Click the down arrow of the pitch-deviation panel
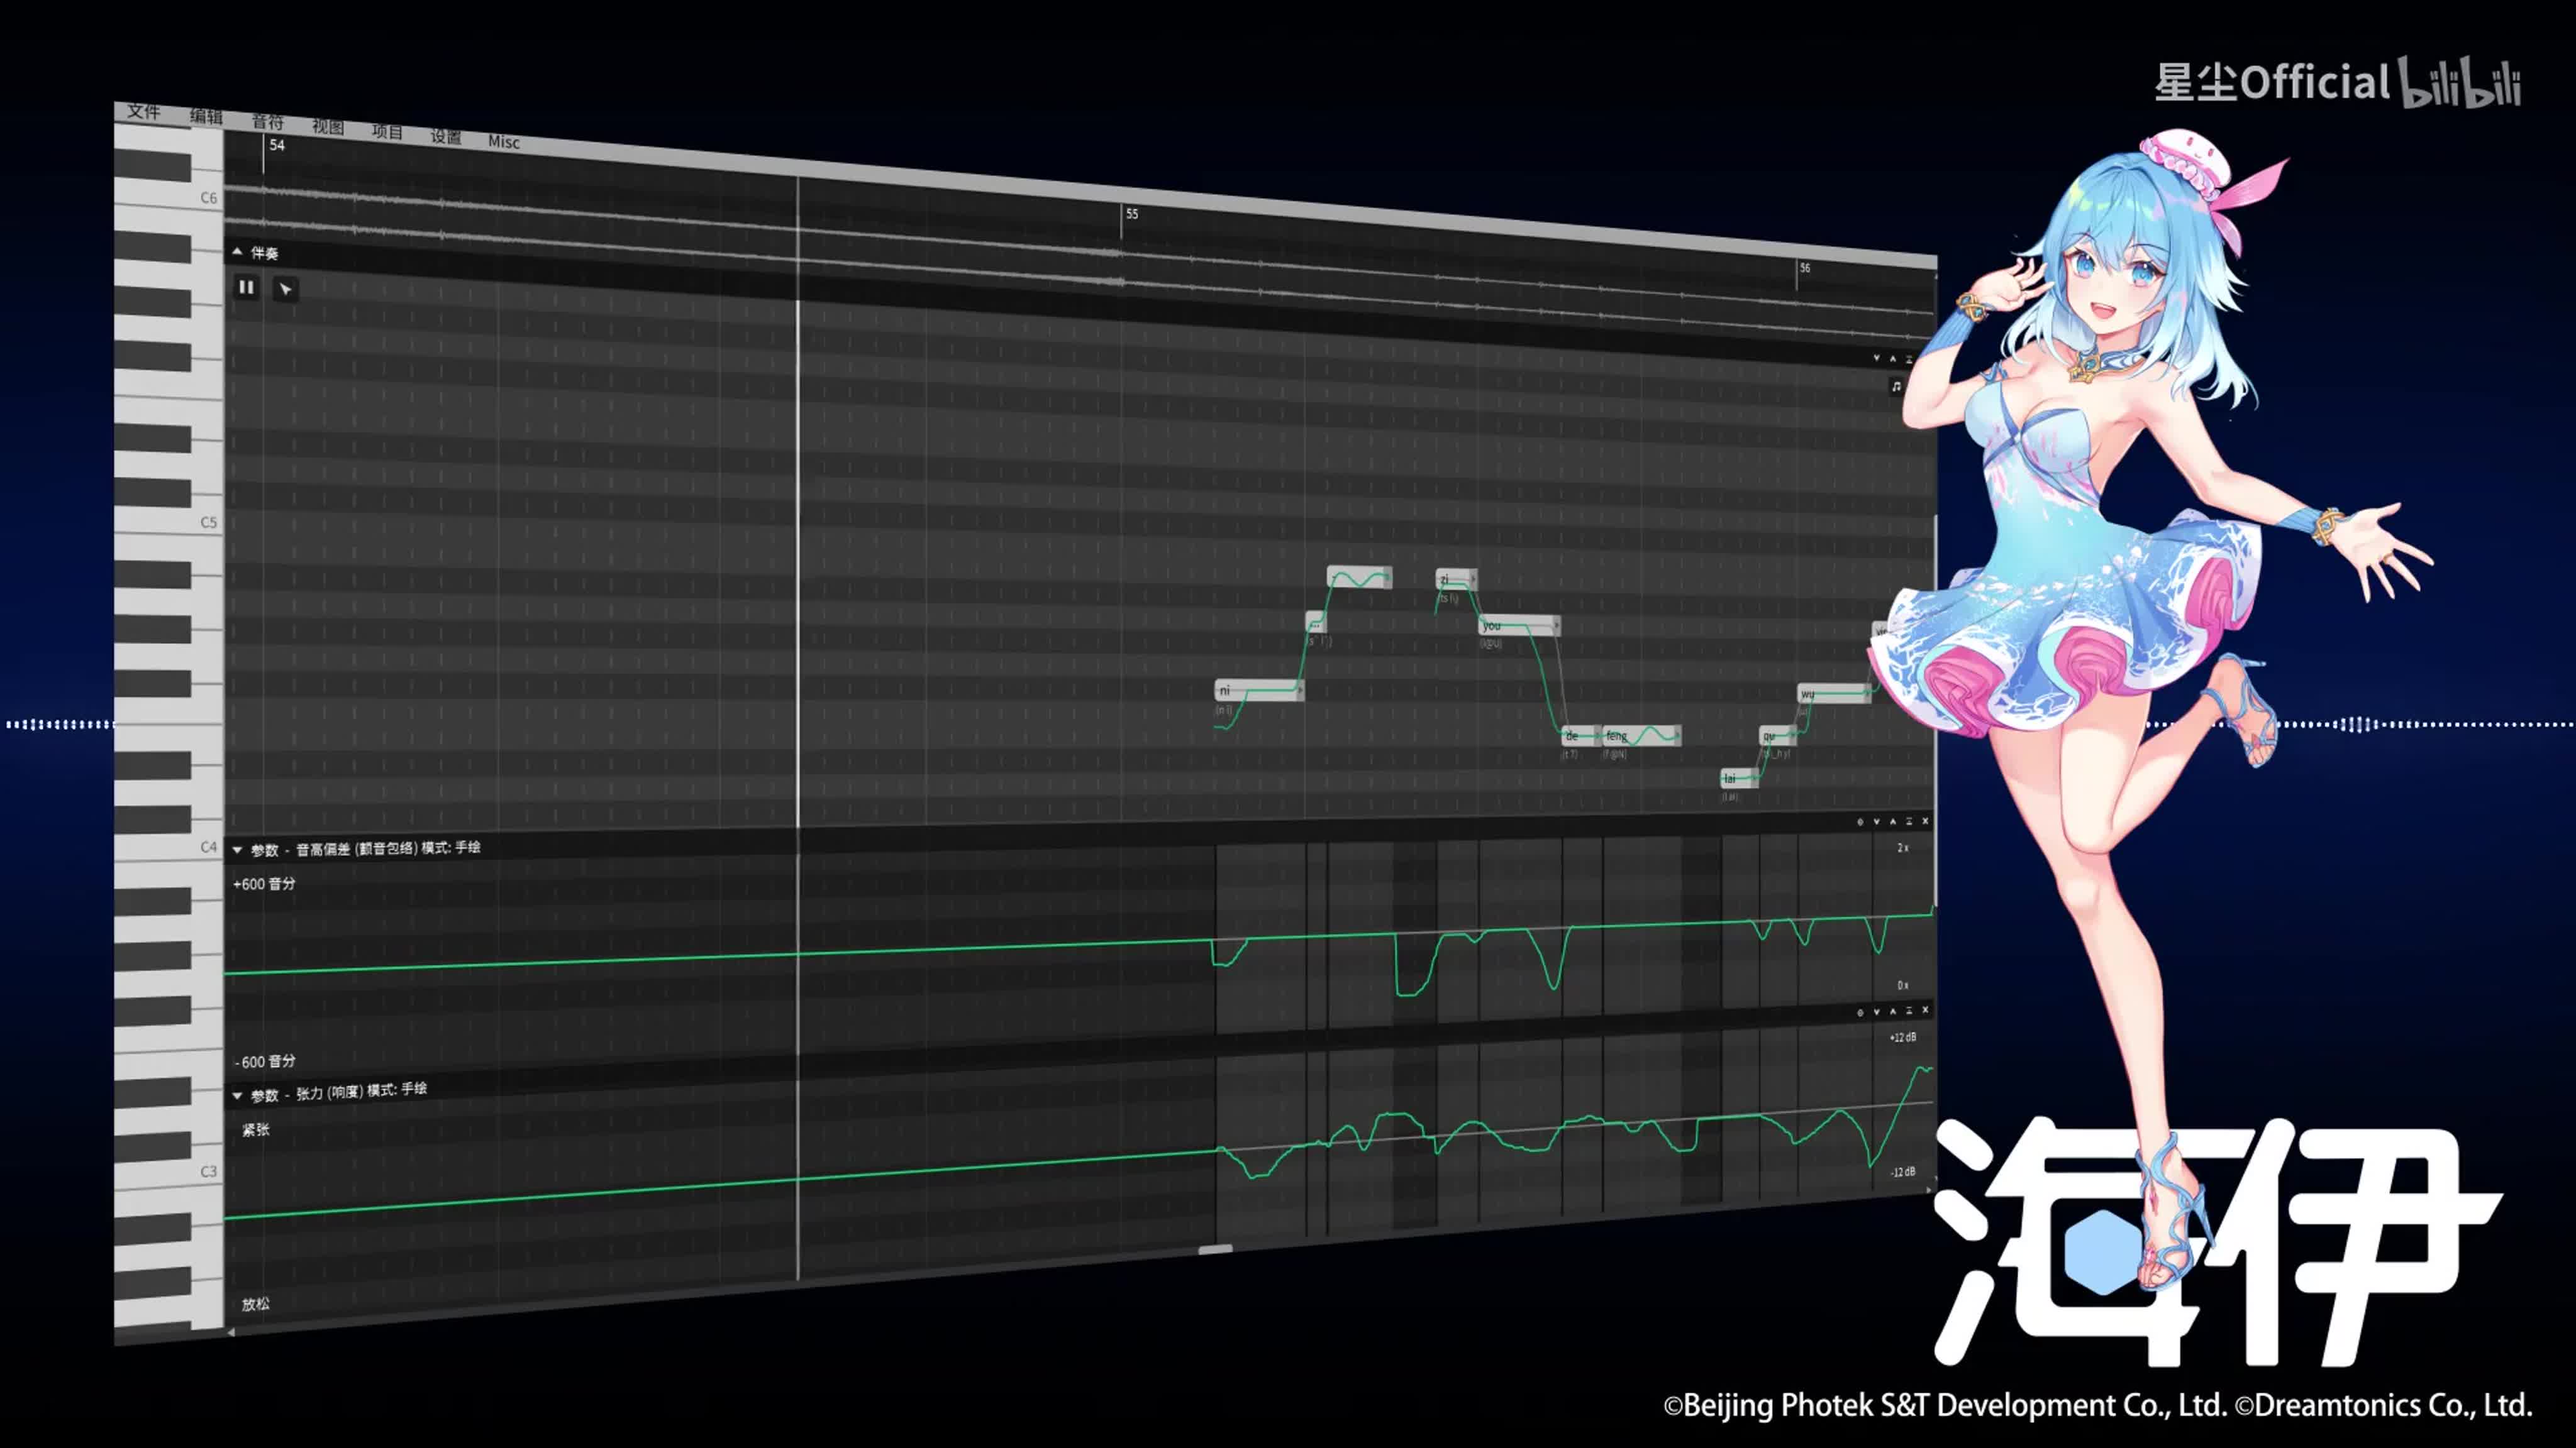The height and width of the screenshot is (1448, 2576). tap(1876, 821)
